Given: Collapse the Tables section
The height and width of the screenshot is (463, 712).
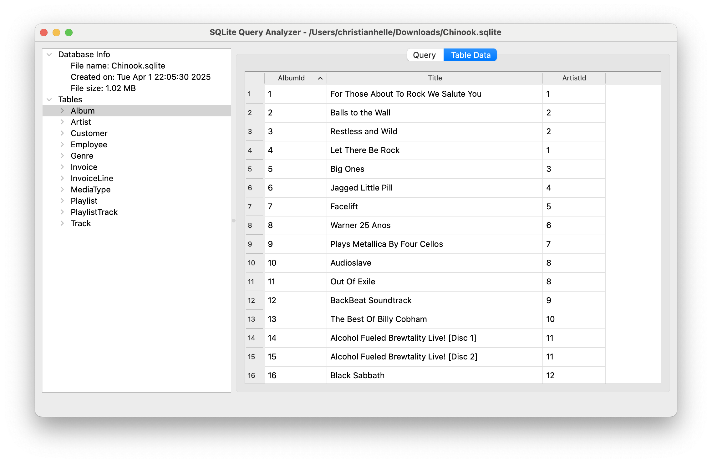Looking at the screenshot, I should (x=49, y=99).
